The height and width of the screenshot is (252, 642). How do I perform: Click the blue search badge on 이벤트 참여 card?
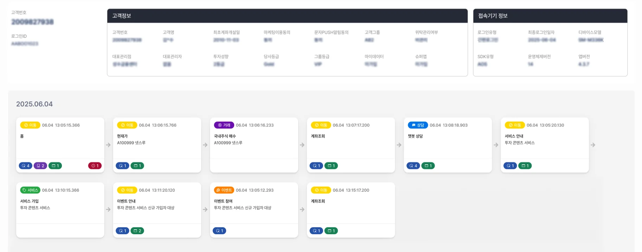point(219,231)
